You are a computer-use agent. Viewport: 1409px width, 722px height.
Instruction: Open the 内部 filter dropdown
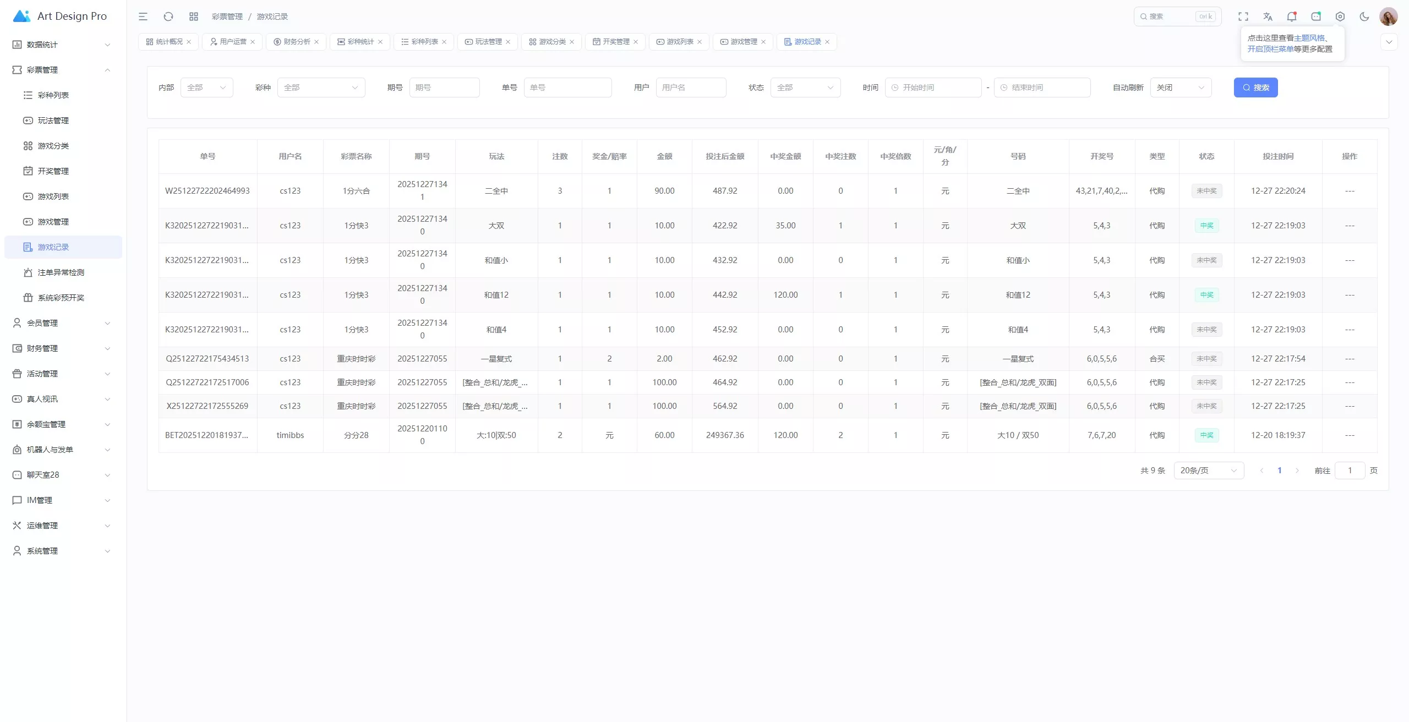206,87
